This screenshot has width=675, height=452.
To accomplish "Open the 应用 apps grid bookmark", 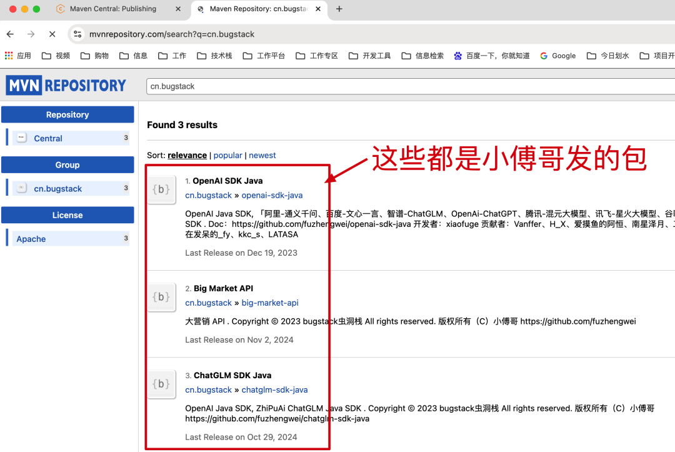I will [x=17, y=56].
